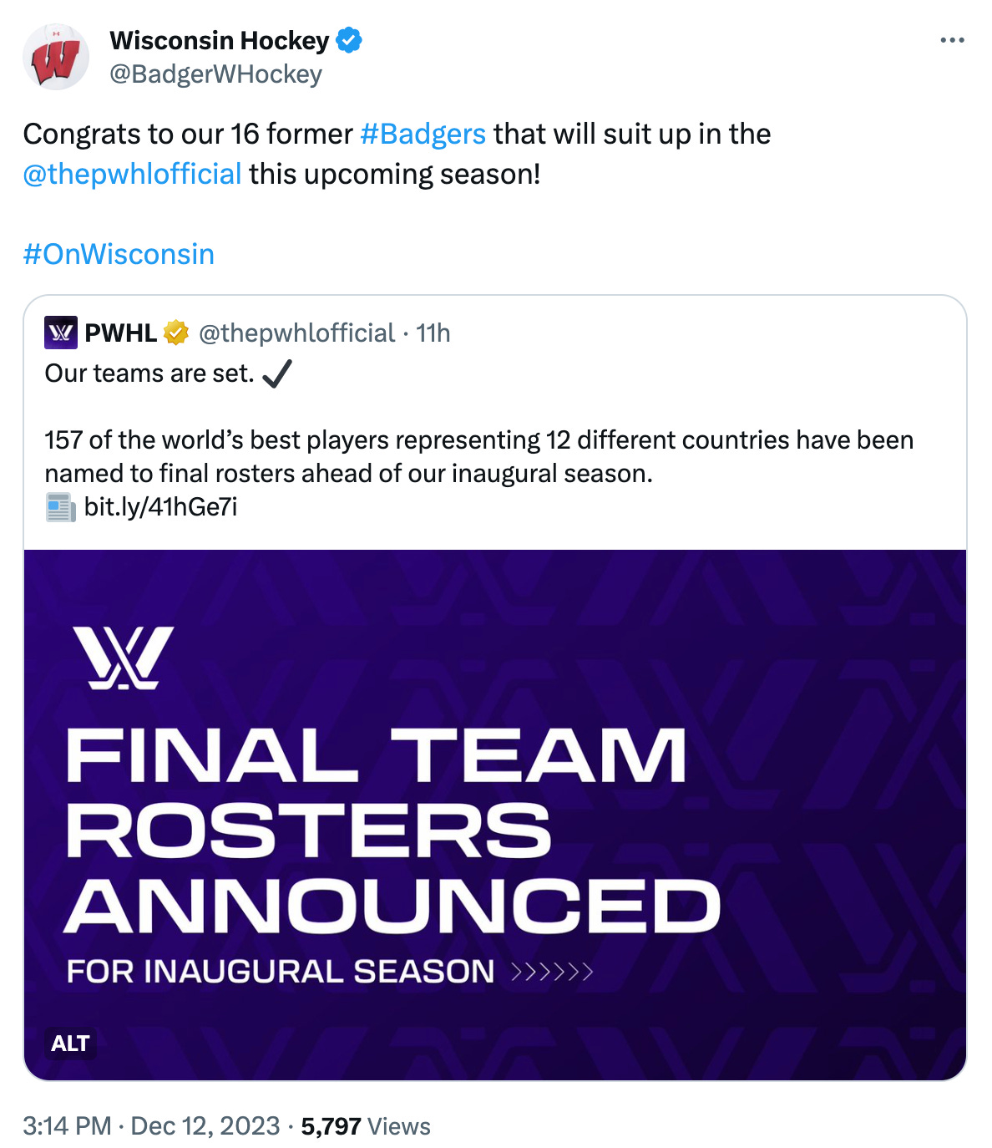Click the blue verified badge
The height and width of the screenshot is (1148, 992).
coord(349,40)
